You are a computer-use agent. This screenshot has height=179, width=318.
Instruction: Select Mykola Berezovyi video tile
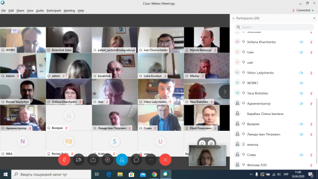coord(207,40)
